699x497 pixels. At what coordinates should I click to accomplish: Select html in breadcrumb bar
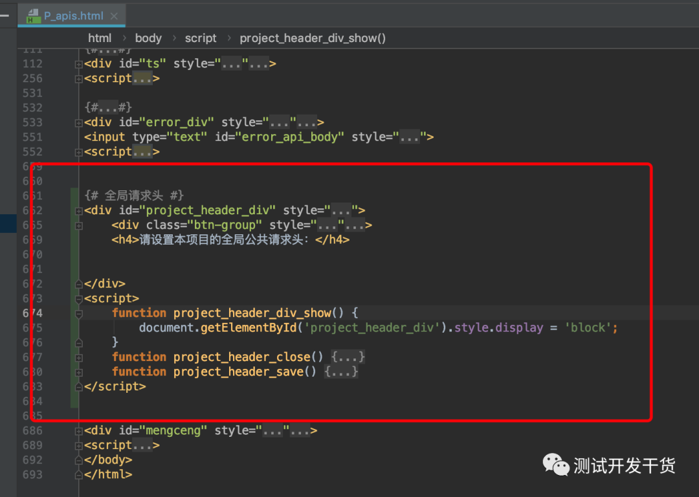coord(100,38)
